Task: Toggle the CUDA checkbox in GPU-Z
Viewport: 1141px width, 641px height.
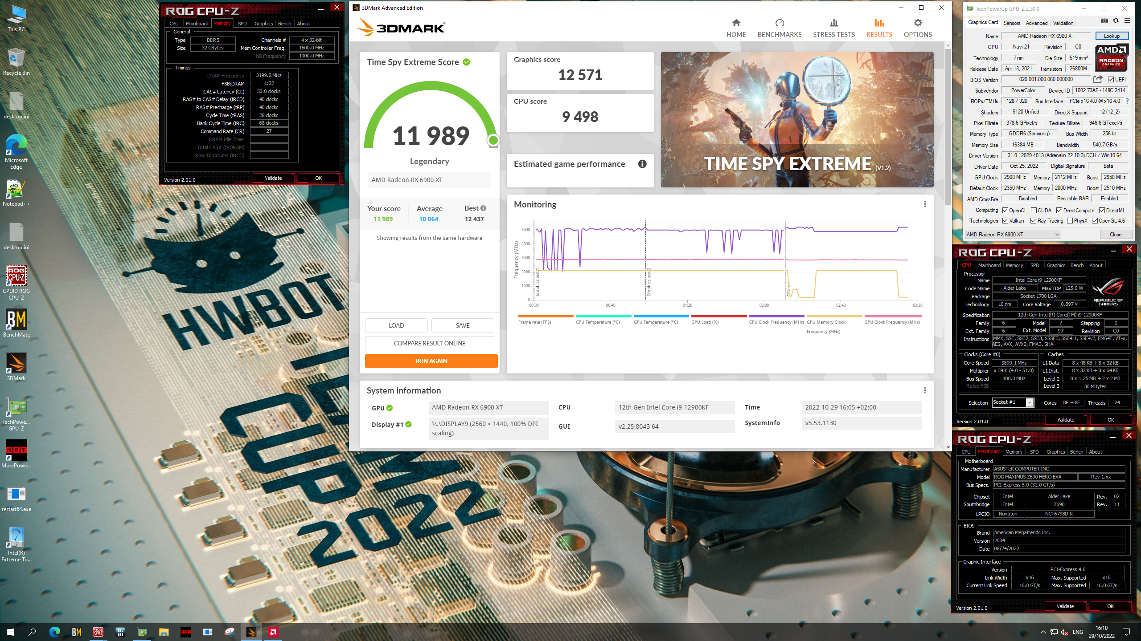Action: [x=1034, y=211]
